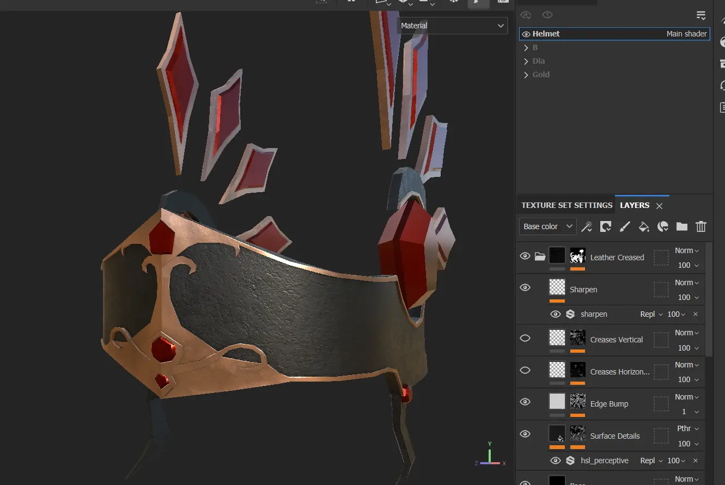
Task: Add a new paint layer
Action: [x=625, y=226]
